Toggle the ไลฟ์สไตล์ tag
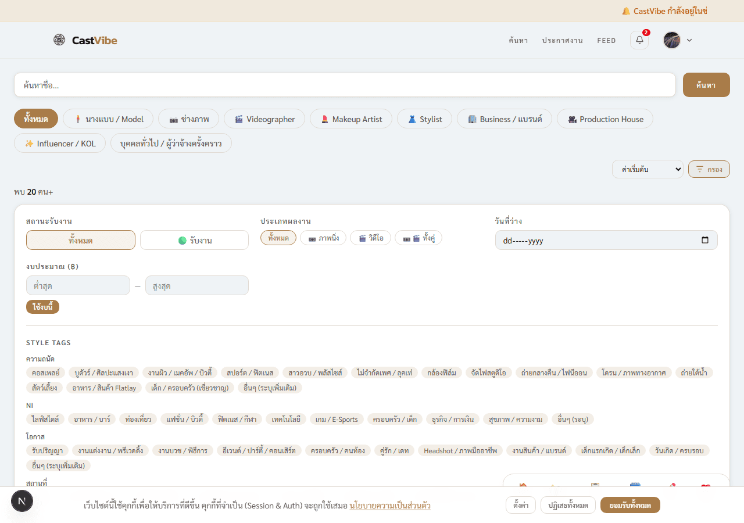This screenshot has width=744, height=523. [x=45, y=419]
